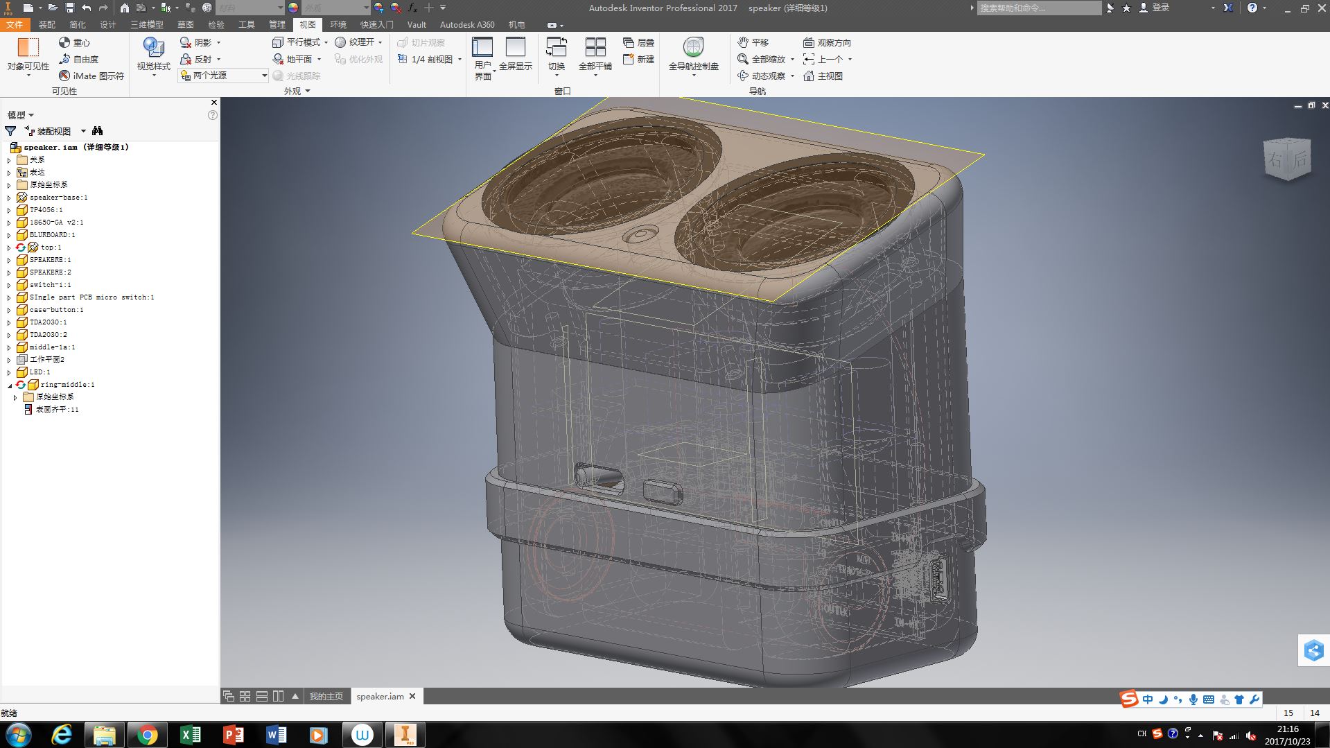Image resolution: width=1330 pixels, height=748 pixels.
Task: Open the 1/4 剖视图 quarter section view
Action: click(x=425, y=59)
